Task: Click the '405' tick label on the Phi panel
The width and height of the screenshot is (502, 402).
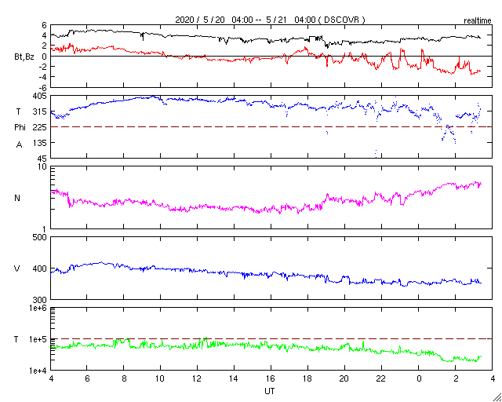Action: (x=40, y=96)
